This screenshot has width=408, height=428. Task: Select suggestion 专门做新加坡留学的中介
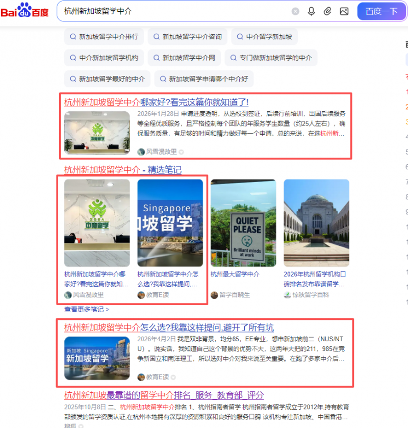pos(271,58)
